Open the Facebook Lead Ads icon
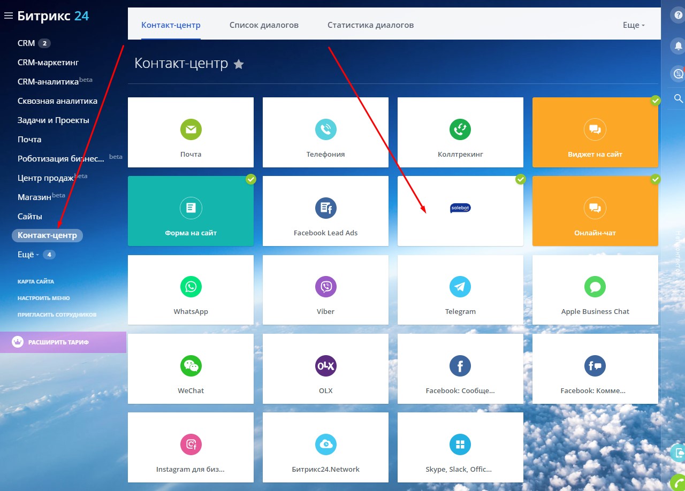 326,208
